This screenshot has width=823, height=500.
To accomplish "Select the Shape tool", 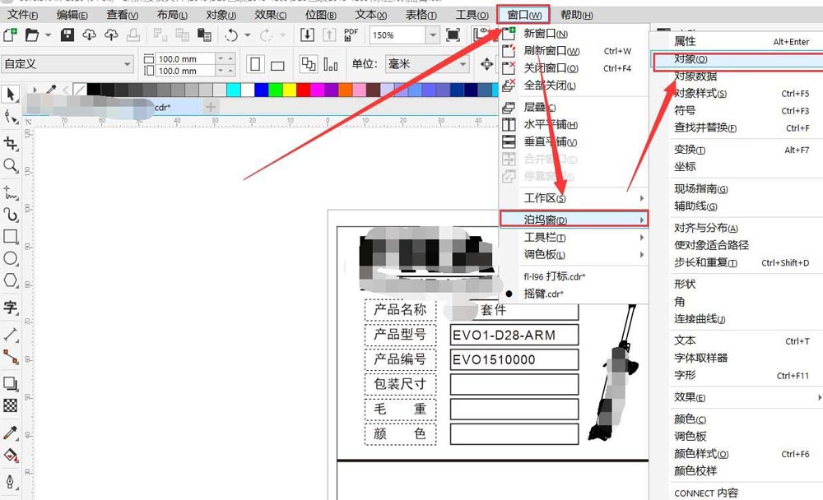I will [12, 116].
